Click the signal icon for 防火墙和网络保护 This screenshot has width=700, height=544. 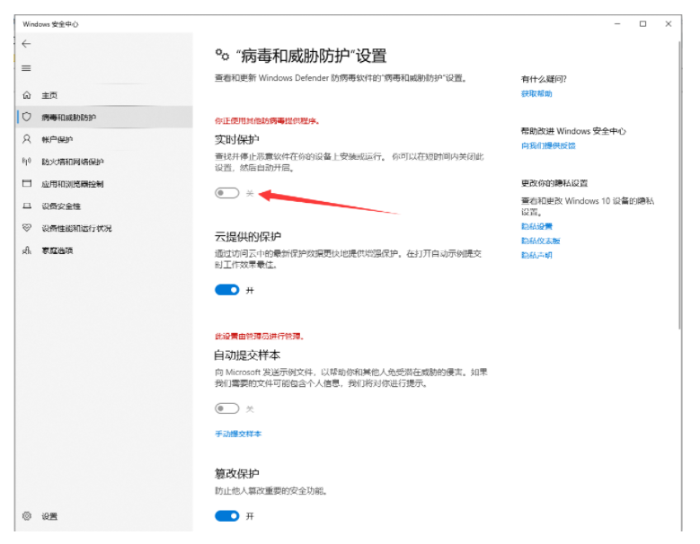click(x=27, y=161)
